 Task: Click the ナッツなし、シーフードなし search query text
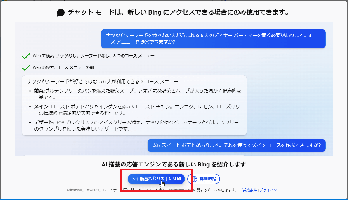tap(105, 56)
